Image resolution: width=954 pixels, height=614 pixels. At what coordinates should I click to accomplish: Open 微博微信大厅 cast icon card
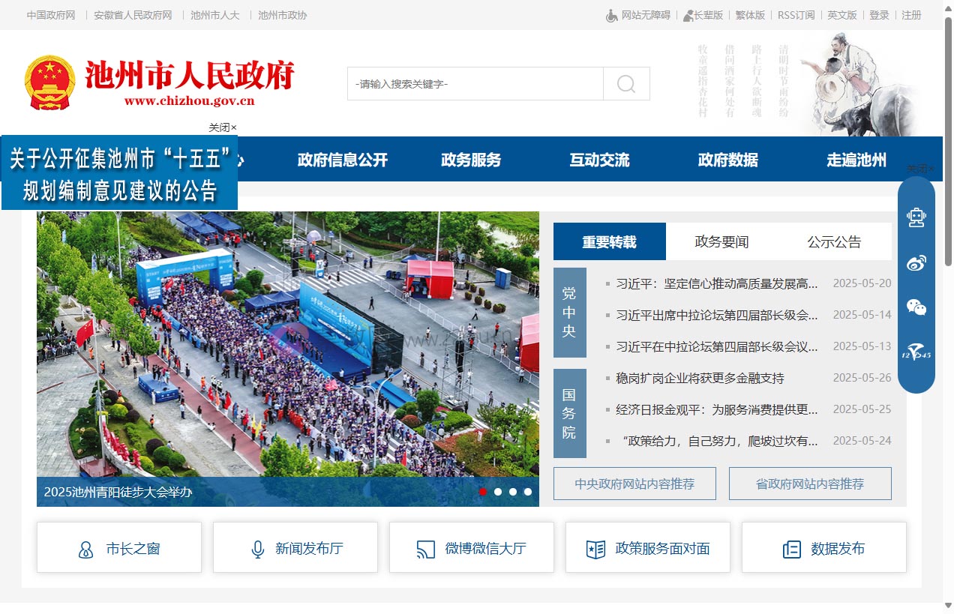(472, 549)
